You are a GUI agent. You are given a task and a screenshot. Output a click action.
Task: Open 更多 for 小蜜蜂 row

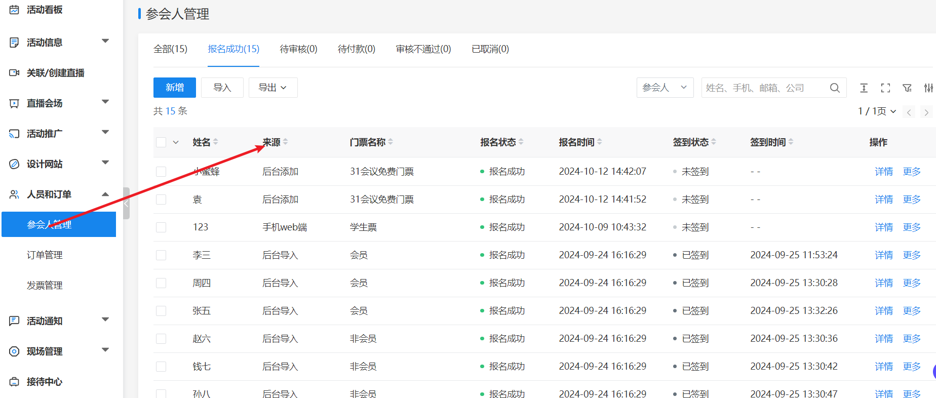pos(912,172)
